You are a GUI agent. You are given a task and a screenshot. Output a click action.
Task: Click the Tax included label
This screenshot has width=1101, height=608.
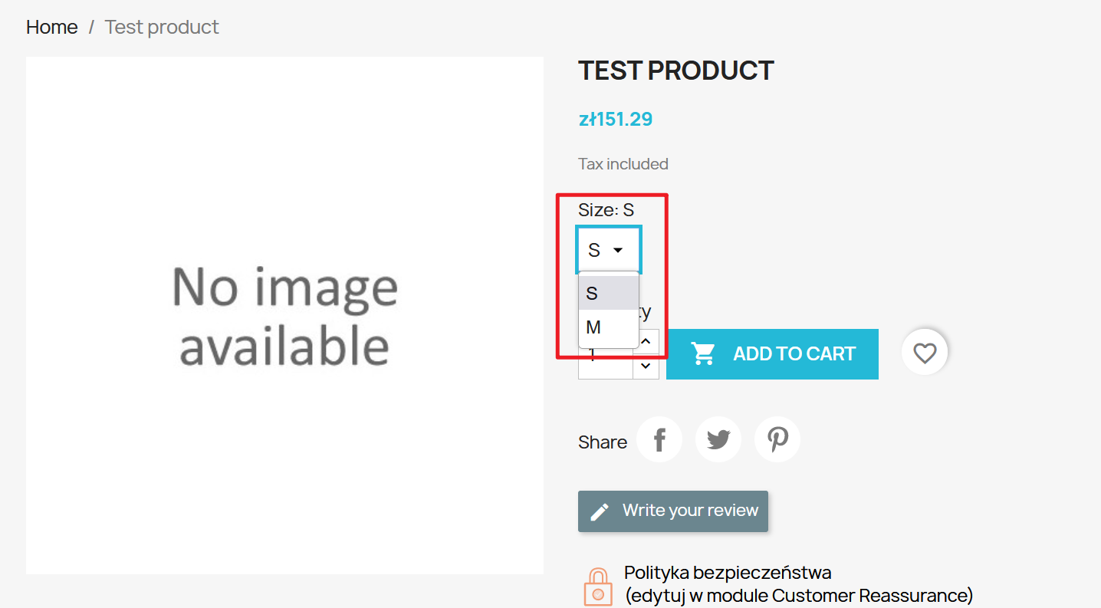623,164
